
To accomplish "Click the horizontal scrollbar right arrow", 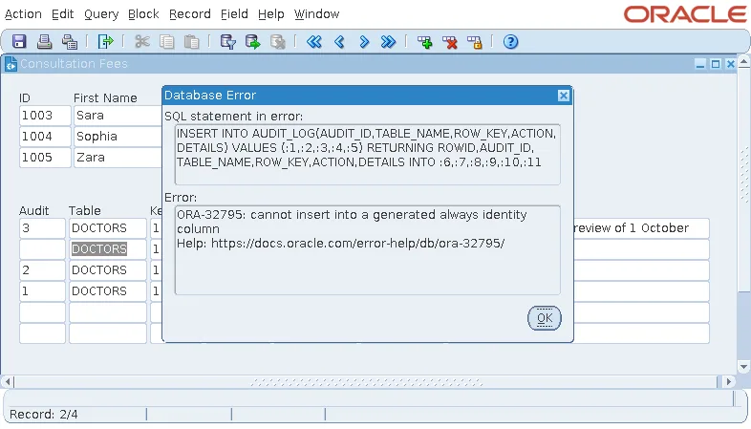I will pos(728,382).
